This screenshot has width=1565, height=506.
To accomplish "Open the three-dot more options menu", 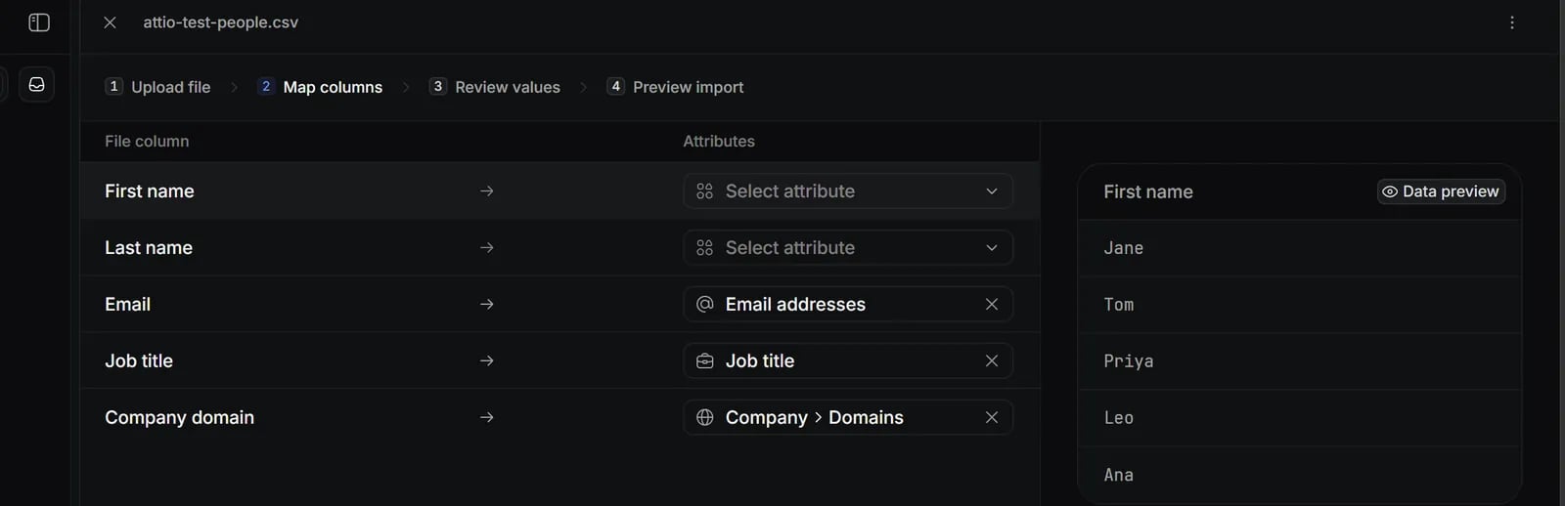I will (1512, 22).
